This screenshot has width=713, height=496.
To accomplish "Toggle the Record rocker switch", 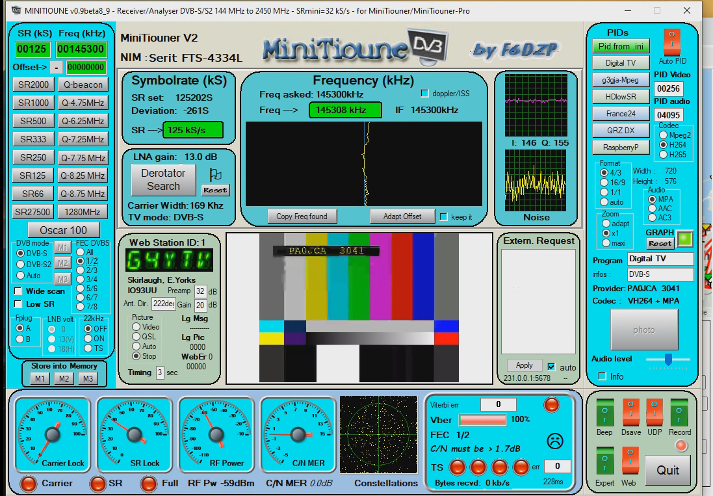I will point(679,412).
